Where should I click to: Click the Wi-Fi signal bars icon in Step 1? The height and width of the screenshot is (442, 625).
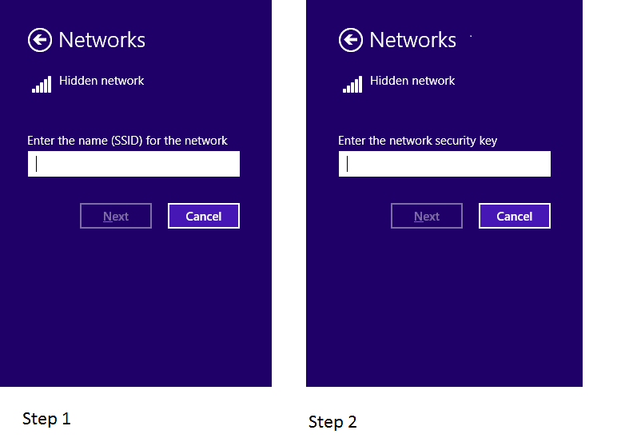42,85
